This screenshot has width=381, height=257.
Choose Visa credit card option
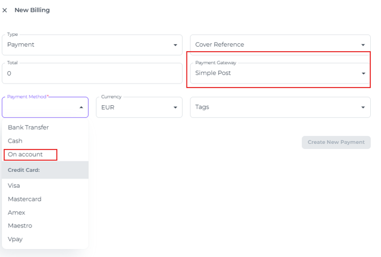[x=14, y=185]
